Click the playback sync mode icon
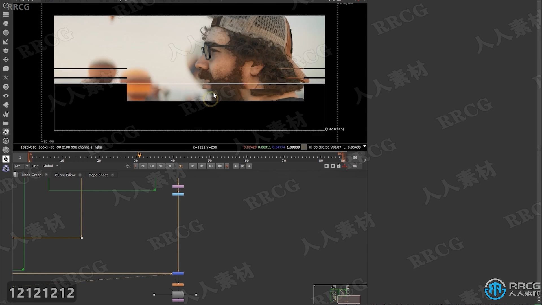 coord(128,166)
